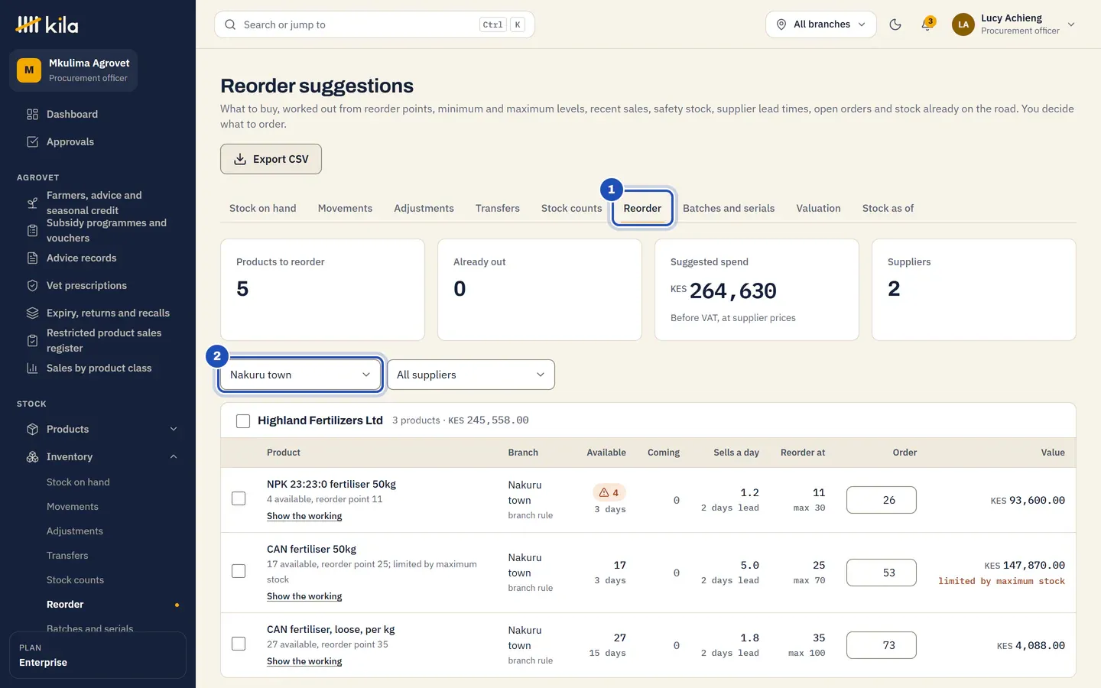Click the Export CSV button
The width and height of the screenshot is (1101, 688).
pos(271,159)
